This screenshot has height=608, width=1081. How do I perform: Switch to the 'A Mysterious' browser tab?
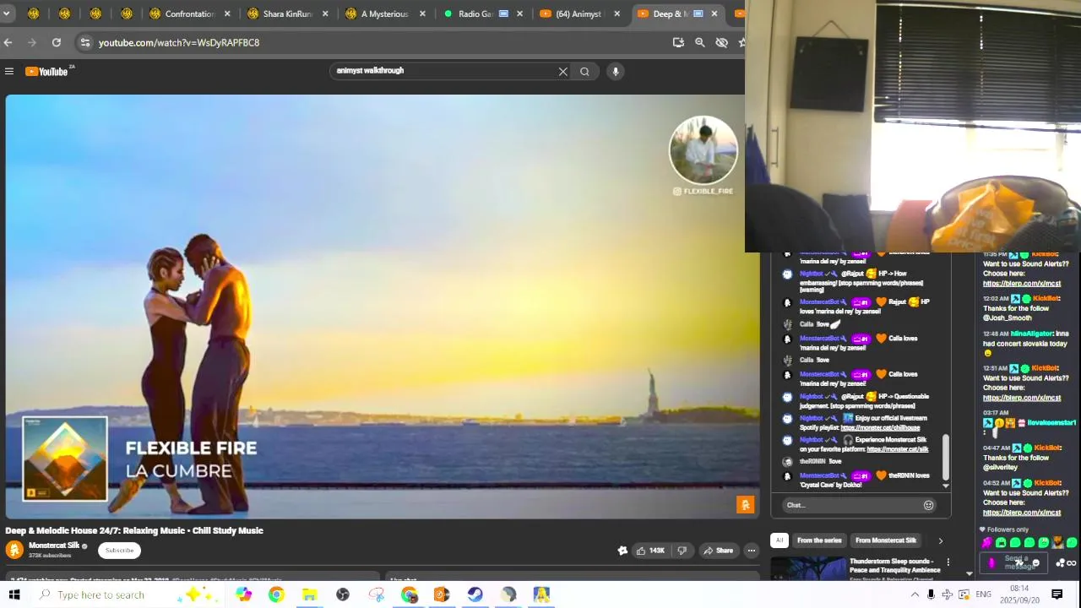pyautogui.click(x=385, y=14)
